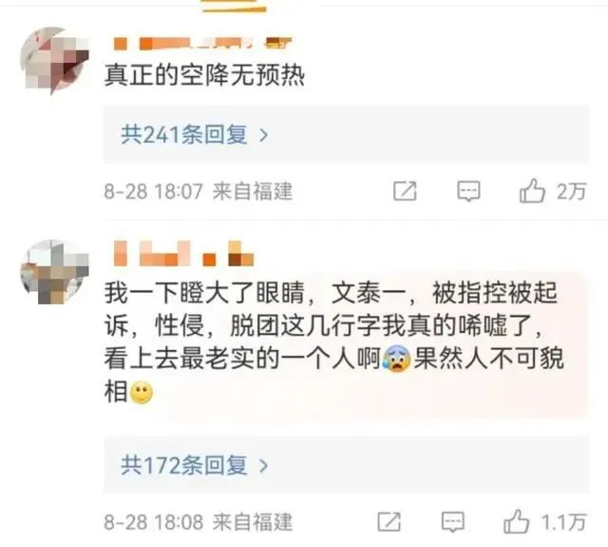Tap the fearful face emoji in comment
608x547 pixels.
click(396, 359)
